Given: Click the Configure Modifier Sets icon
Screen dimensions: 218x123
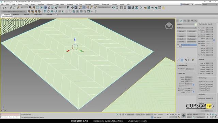Looking at the screenshot, I should pyautogui.click(x=193, y=60).
